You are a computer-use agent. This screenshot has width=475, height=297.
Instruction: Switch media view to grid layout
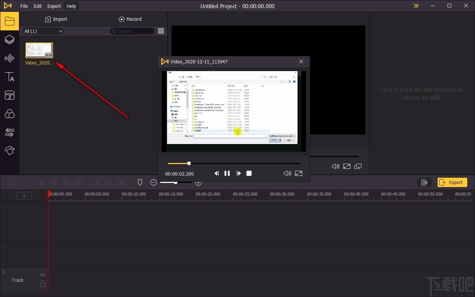click(161, 31)
